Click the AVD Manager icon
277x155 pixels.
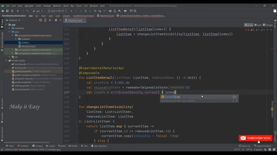pyautogui.click(x=115, y=11)
